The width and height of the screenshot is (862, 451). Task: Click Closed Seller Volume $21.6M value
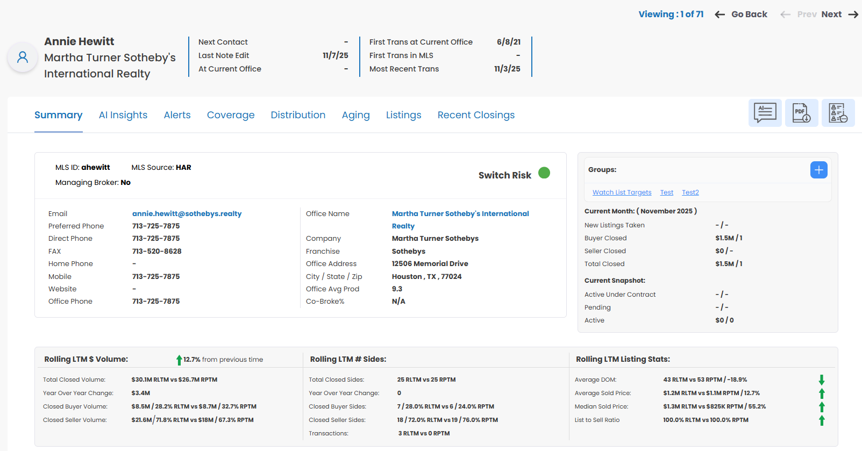tap(193, 420)
